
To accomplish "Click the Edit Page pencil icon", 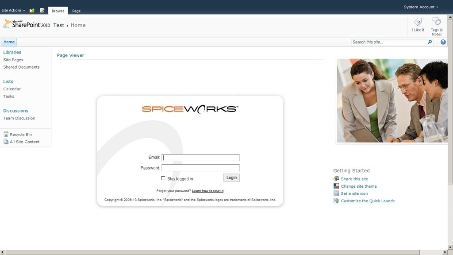I will (42, 10).
